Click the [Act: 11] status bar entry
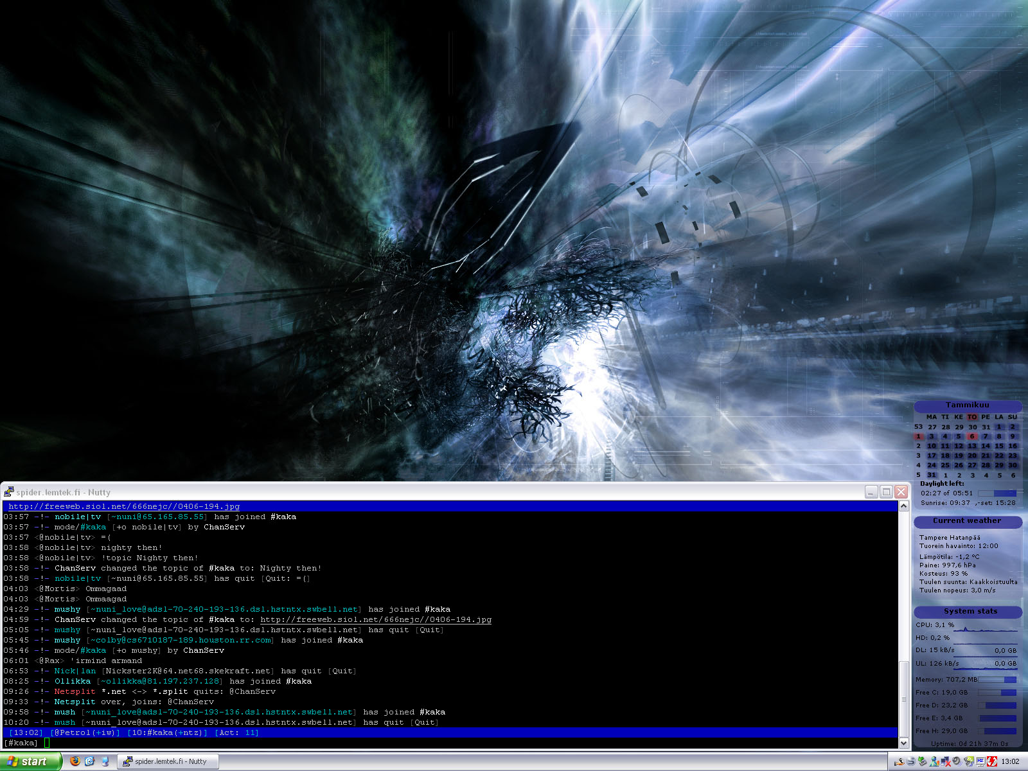Image resolution: width=1028 pixels, height=771 pixels. point(236,732)
